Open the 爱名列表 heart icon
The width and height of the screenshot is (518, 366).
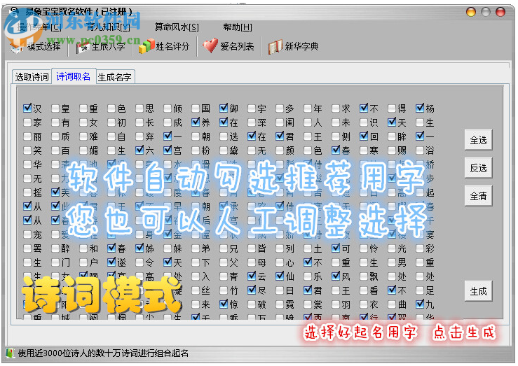210,45
